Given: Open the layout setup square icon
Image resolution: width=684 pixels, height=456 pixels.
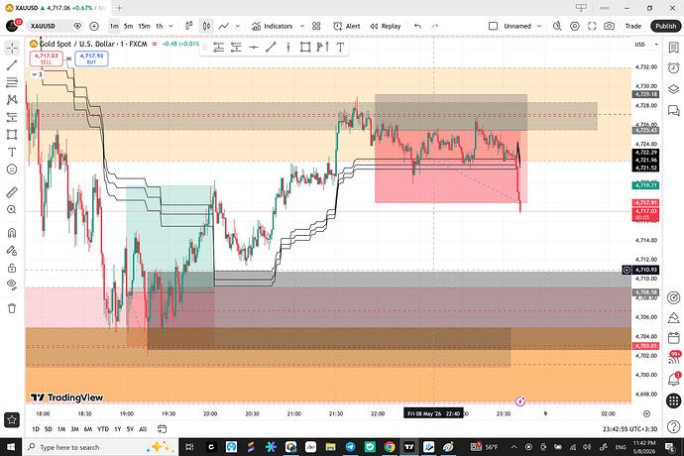Looking at the screenshot, I should tap(493, 26).
